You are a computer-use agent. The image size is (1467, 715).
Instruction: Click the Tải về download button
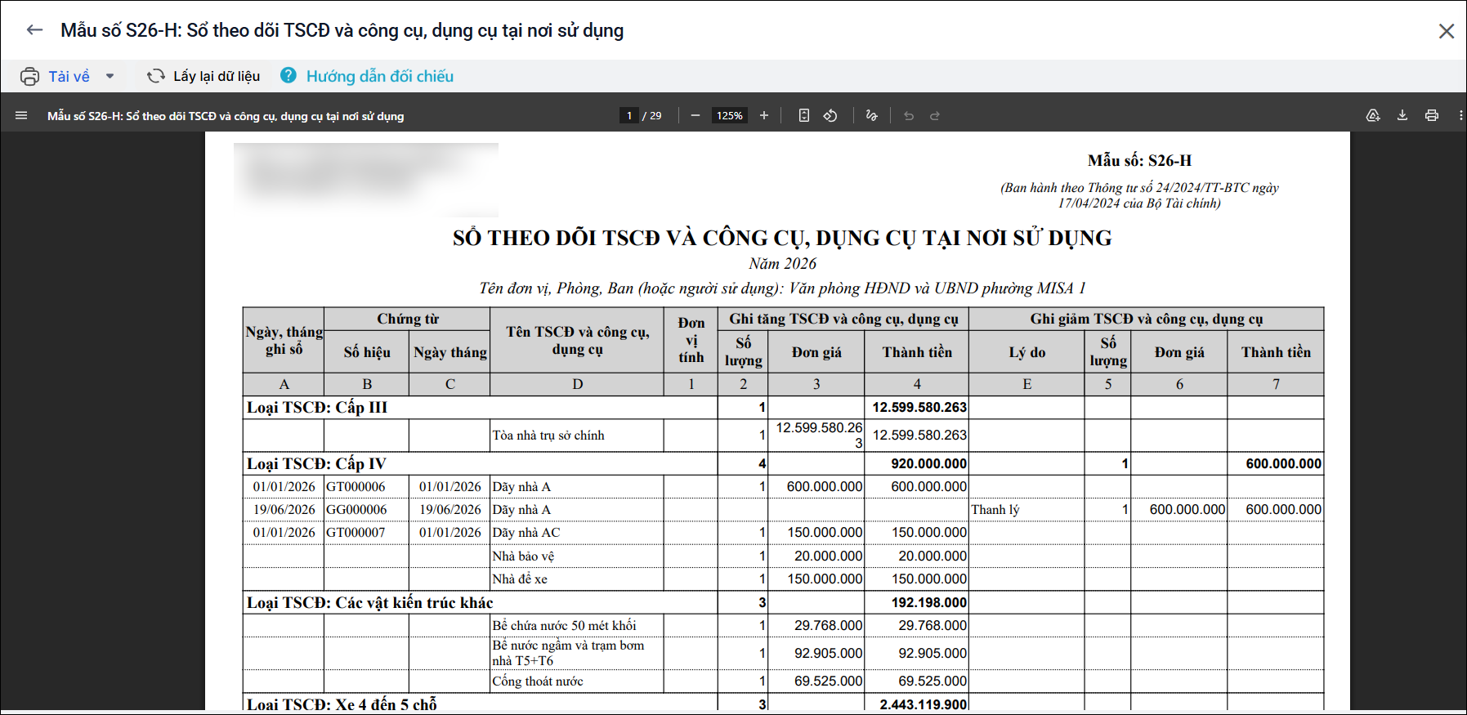[69, 77]
